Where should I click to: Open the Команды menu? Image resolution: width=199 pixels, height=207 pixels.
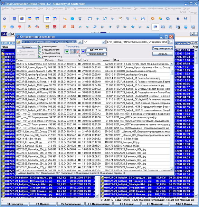pyautogui.click(x=31, y=8)
